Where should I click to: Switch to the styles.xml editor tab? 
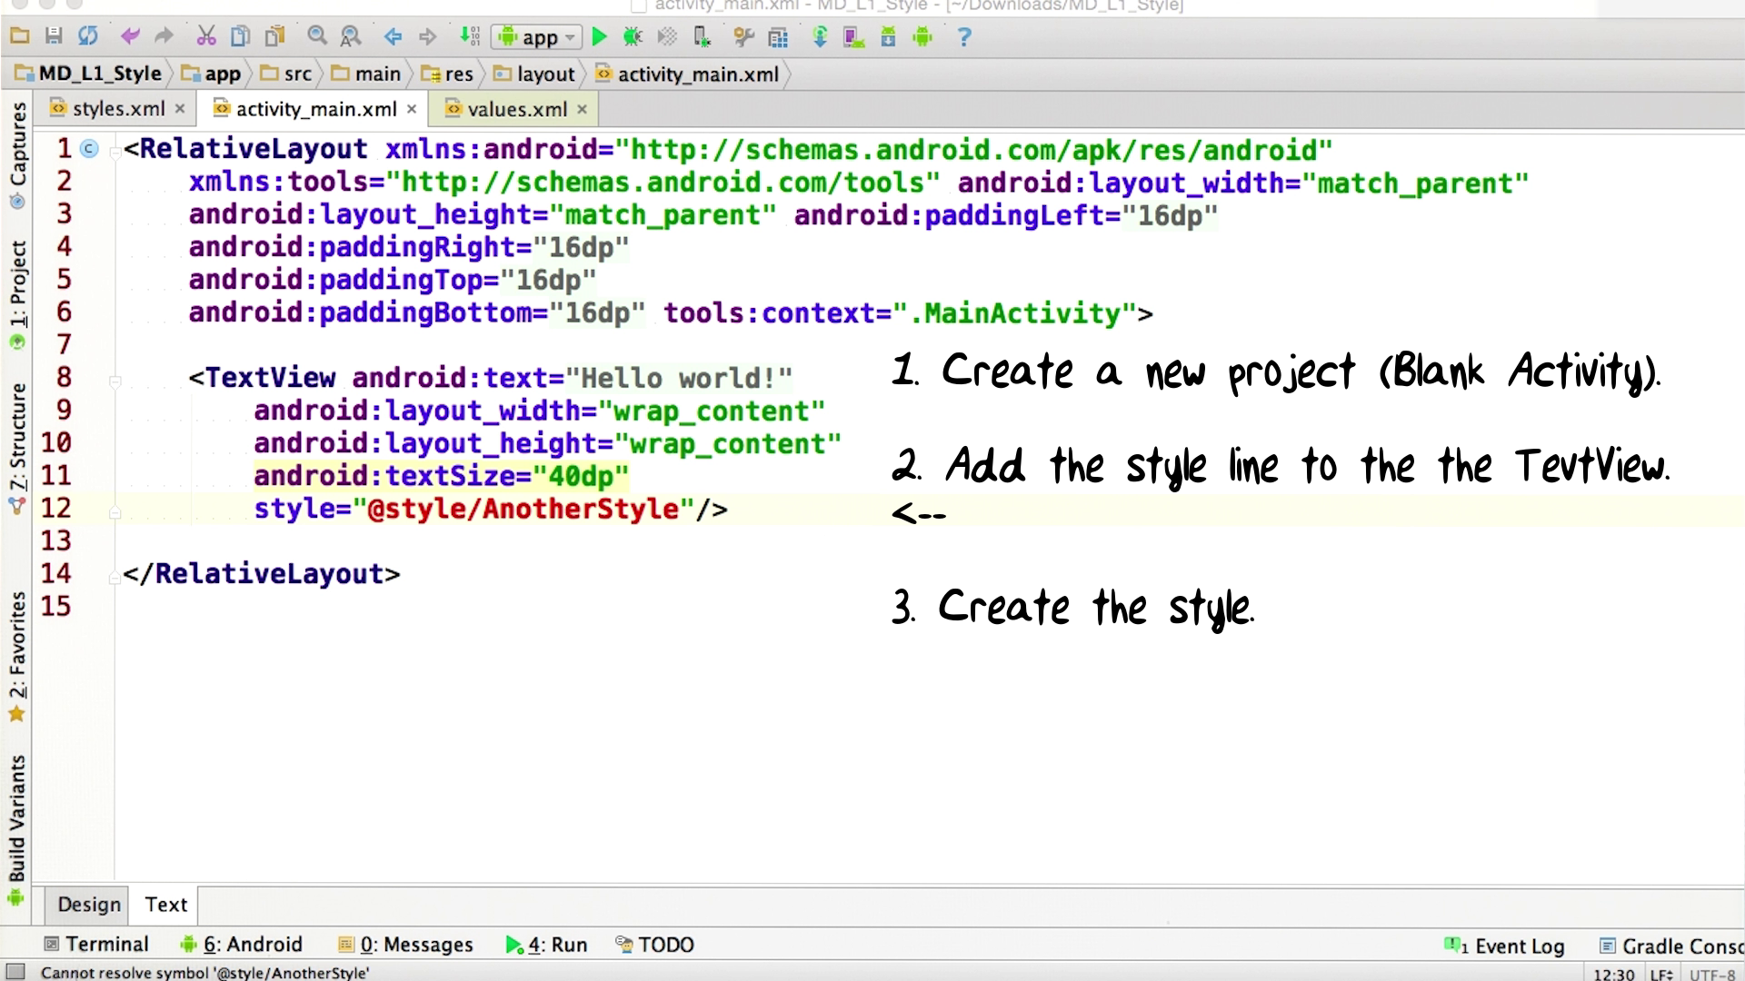[x=118, y=109]
